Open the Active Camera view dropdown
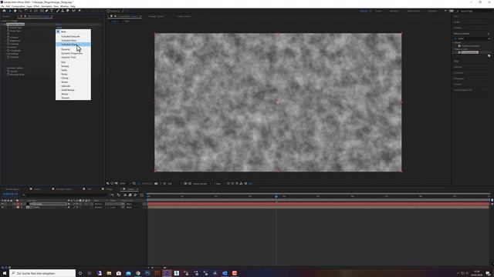The image size is (494, 277). point(201,183)
